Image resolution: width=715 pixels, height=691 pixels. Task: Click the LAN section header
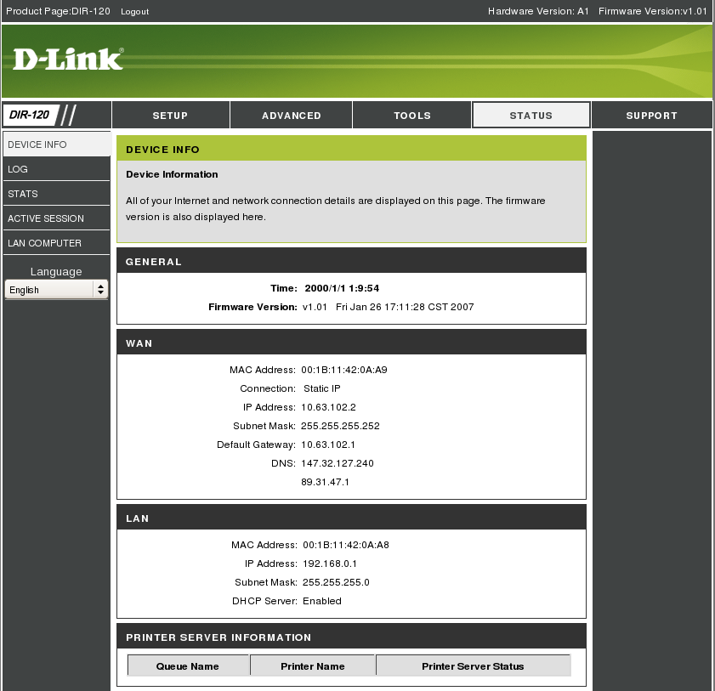click(351, 518)
